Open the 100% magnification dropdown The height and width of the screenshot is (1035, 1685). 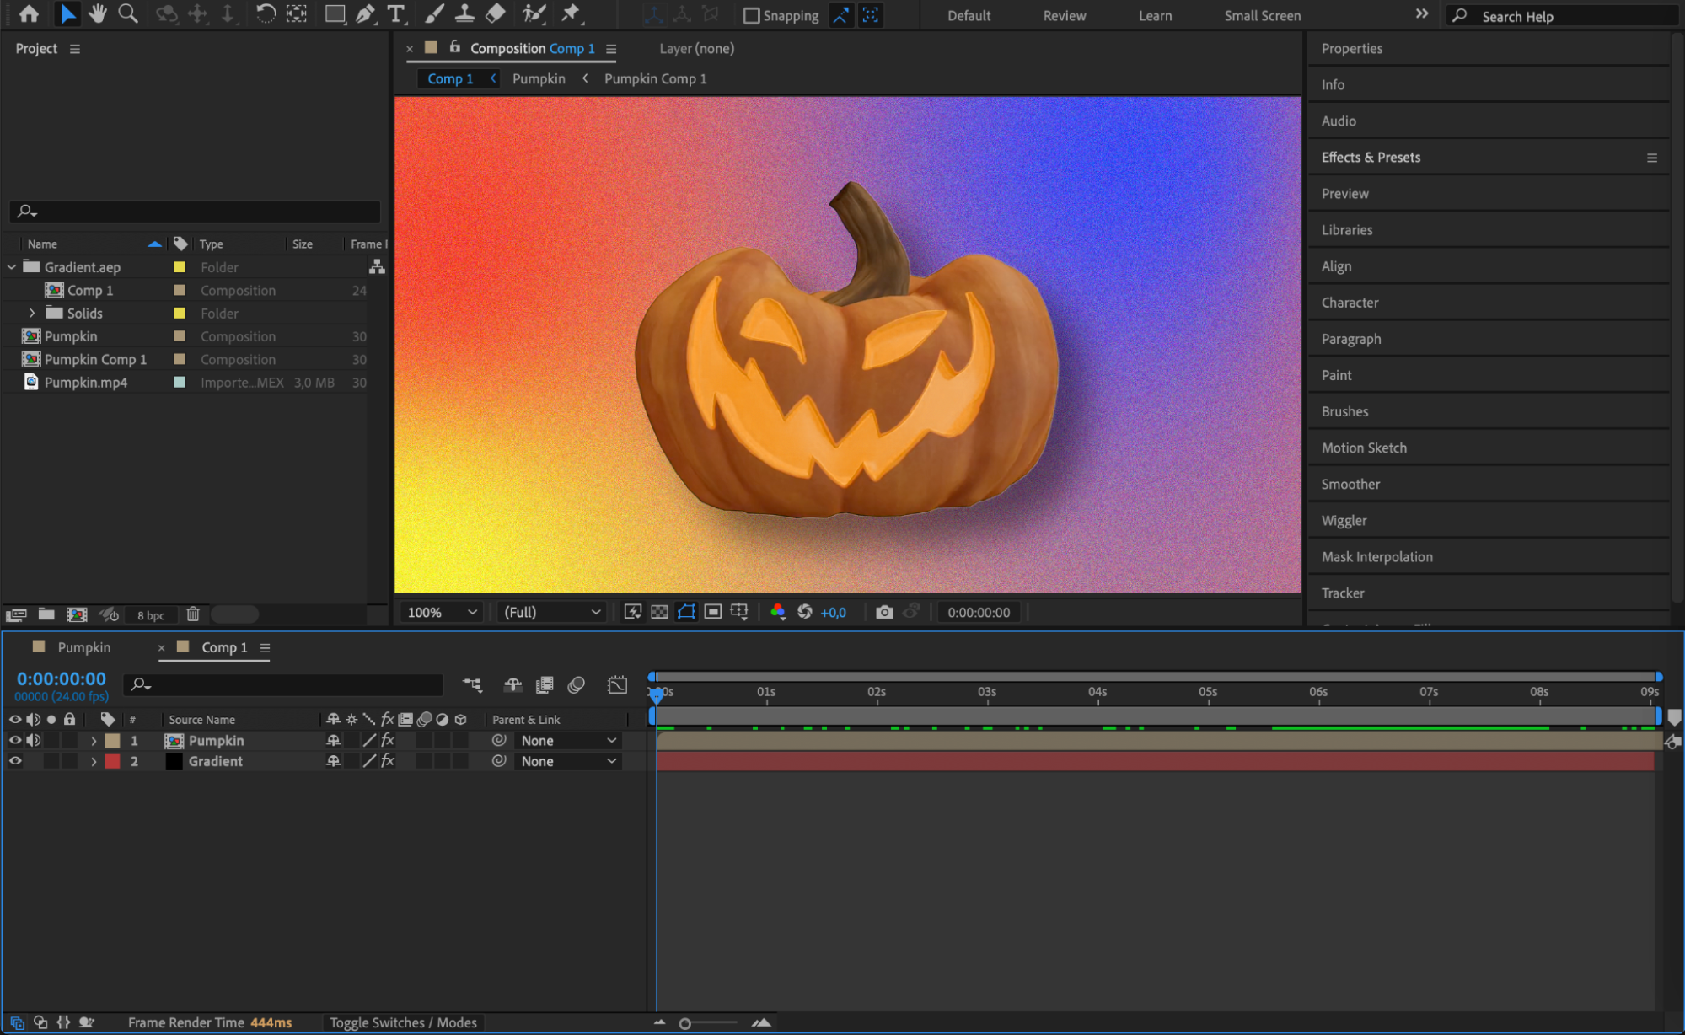[x=442, y=613]
